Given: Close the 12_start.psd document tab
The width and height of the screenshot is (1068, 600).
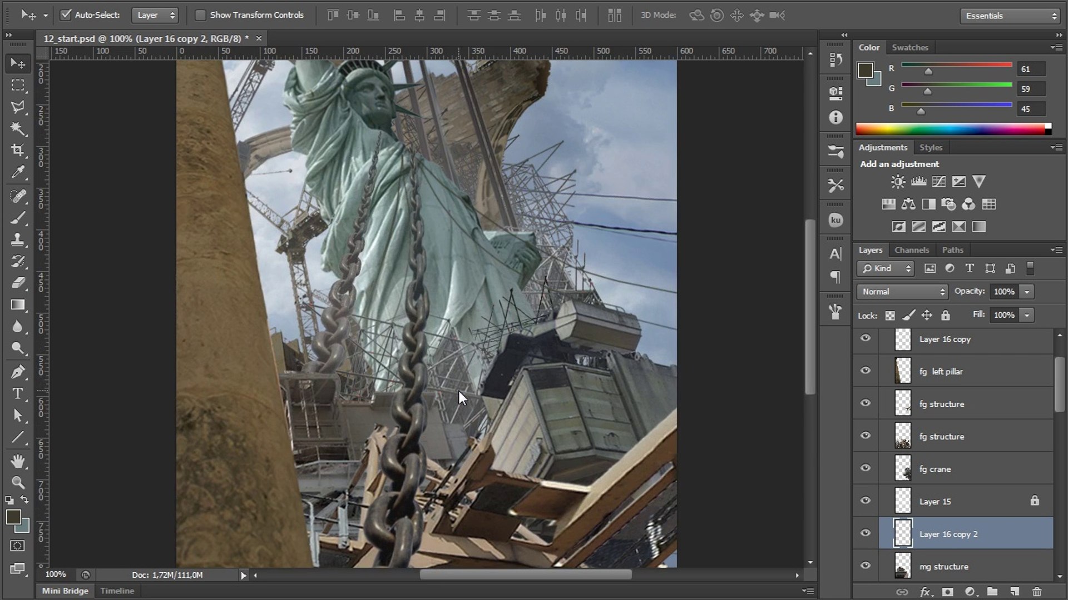Looking at the screenshot, I should [259, 38].
